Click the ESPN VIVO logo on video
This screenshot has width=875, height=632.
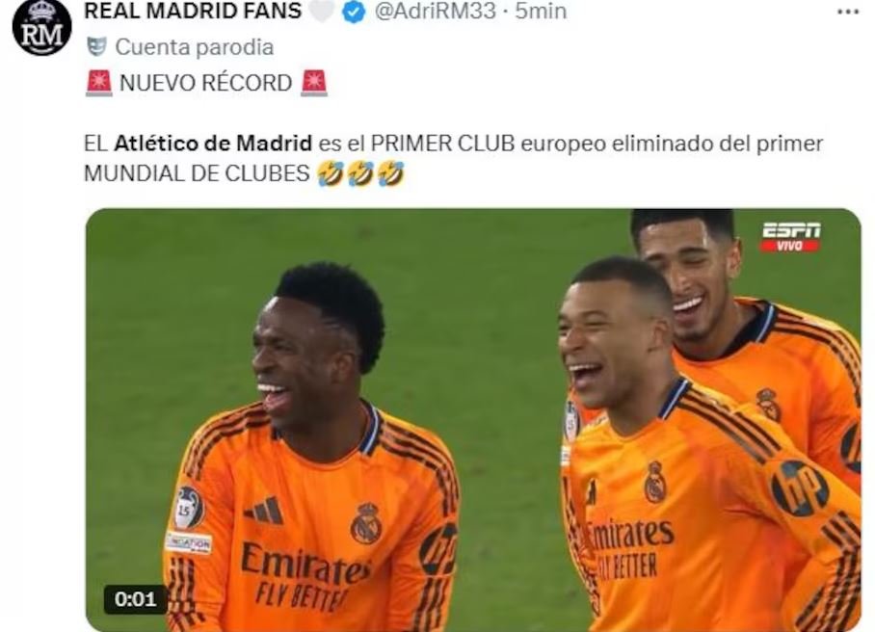(x=791, y=238)
